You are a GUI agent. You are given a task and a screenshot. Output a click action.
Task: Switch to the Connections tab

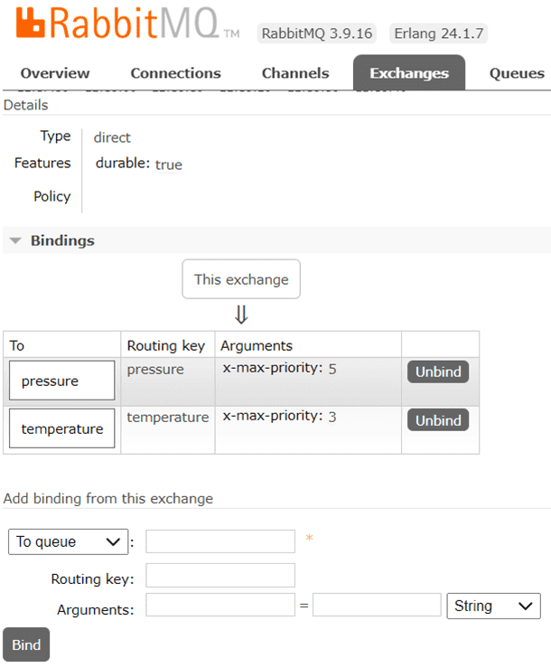pos(175,73)
